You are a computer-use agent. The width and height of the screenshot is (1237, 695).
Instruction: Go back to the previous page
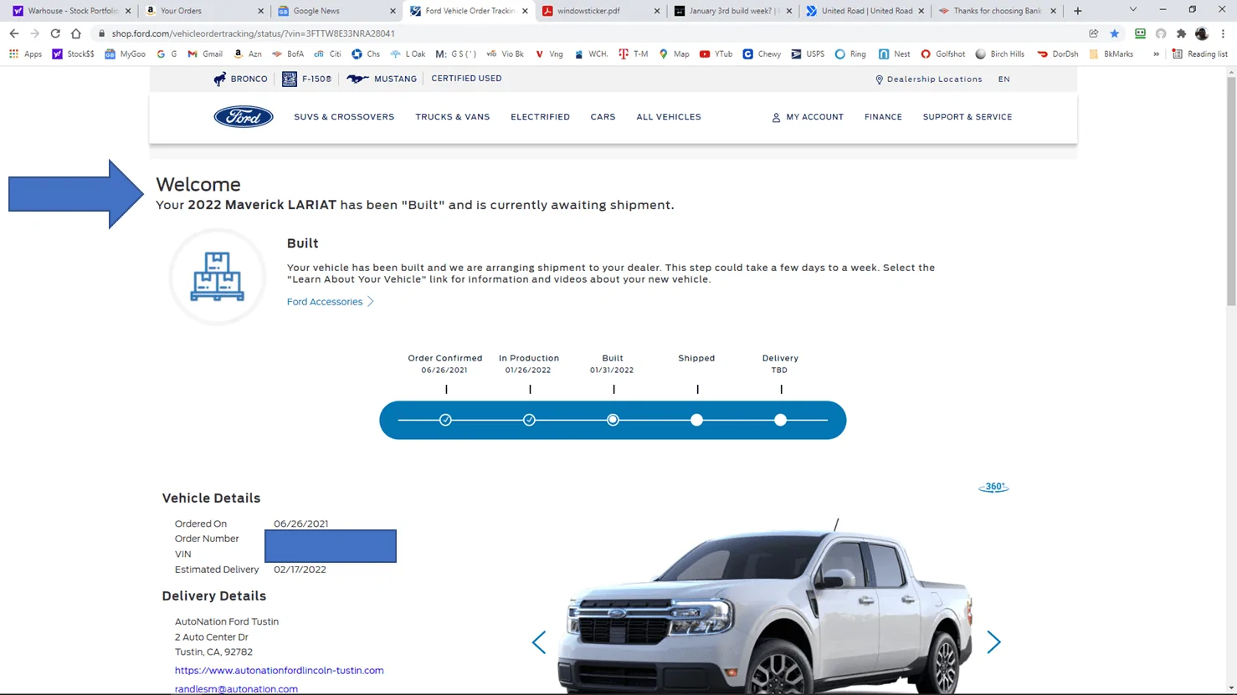pyautogui.click(x=14, y=33)
